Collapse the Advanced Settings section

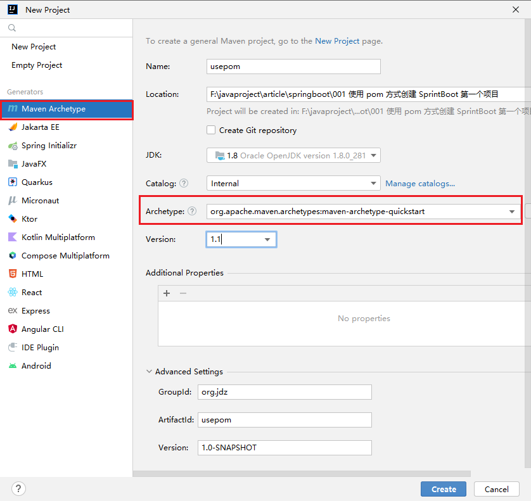coord(149,371)
